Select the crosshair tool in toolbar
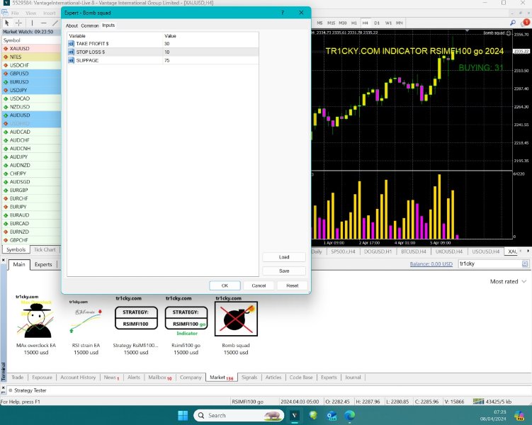This screenshot has width=532, height=425. pos(18,23)
